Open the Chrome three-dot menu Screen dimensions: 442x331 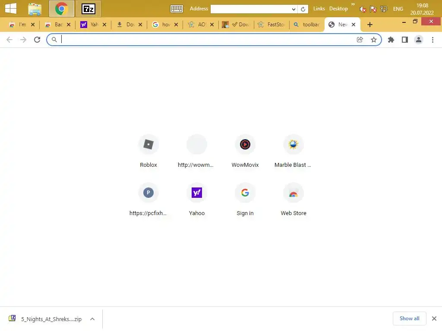click(x=433, y=40)
